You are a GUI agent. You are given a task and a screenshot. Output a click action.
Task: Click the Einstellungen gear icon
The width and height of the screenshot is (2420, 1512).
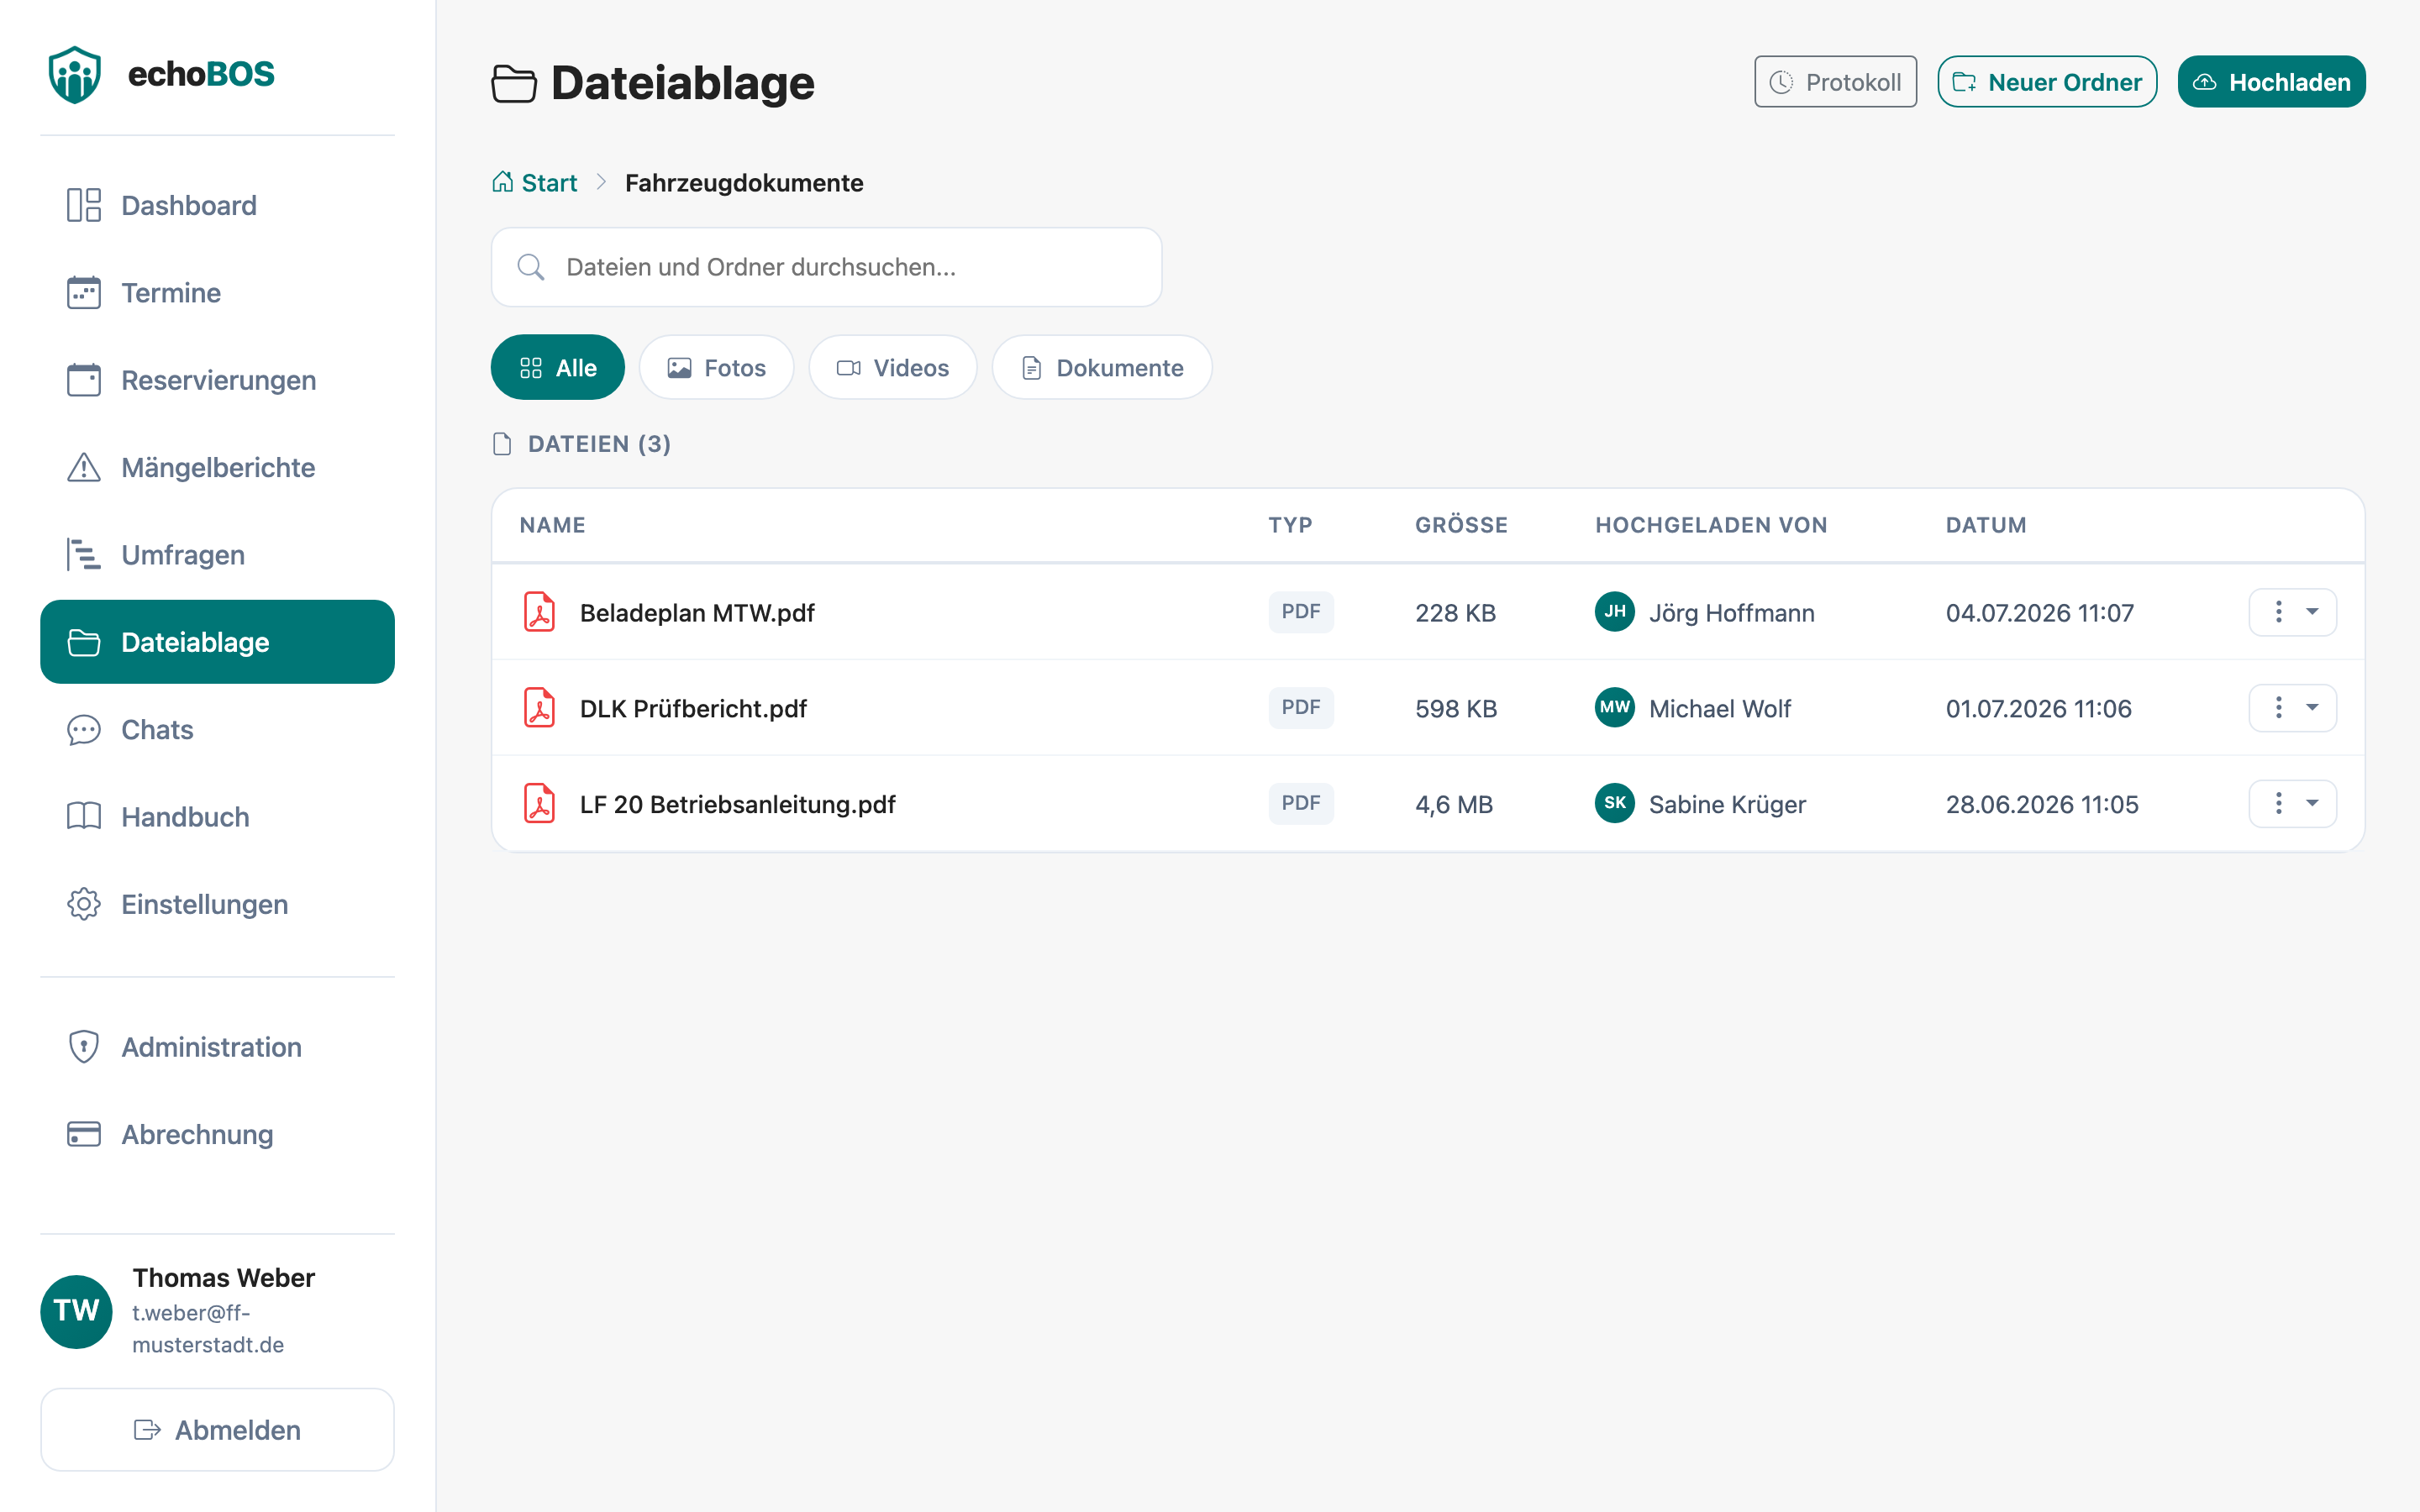(84, 904)
